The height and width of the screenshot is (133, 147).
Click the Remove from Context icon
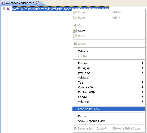coord(75,128)
